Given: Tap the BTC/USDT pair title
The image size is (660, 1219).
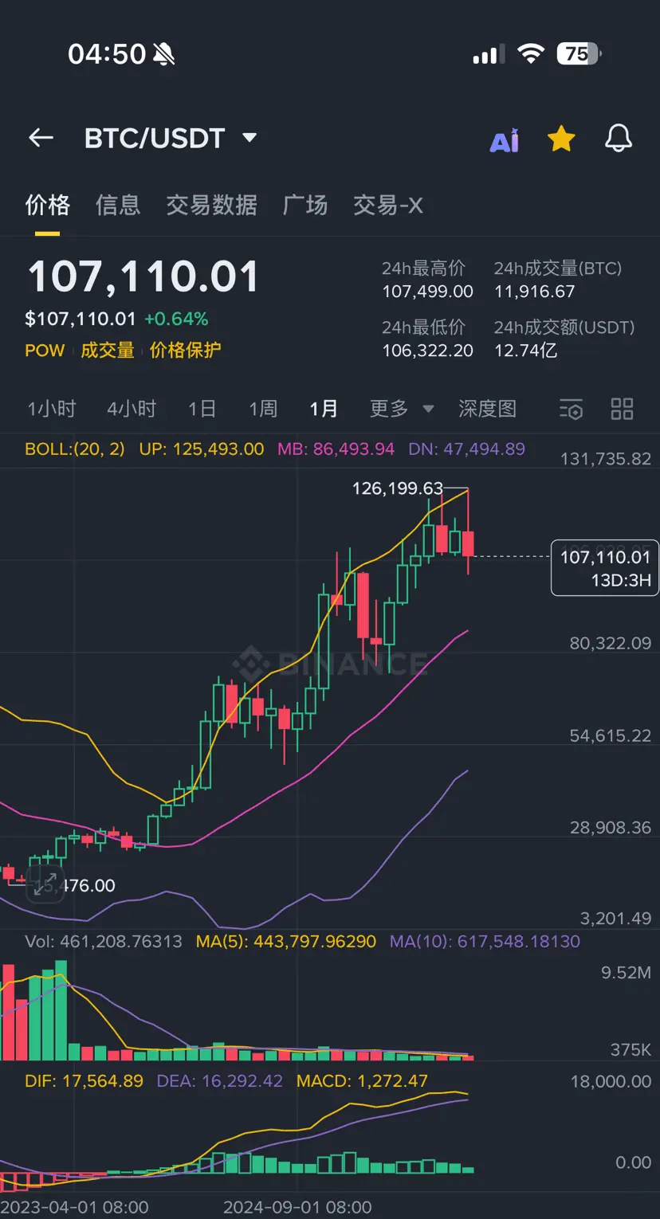Looking at the screenshot, I should click(155, 138).
